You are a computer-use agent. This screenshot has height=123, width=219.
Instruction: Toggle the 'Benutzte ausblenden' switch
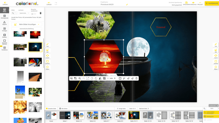34,14
